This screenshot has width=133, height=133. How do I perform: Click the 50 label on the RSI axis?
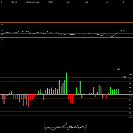coord(2,35)
